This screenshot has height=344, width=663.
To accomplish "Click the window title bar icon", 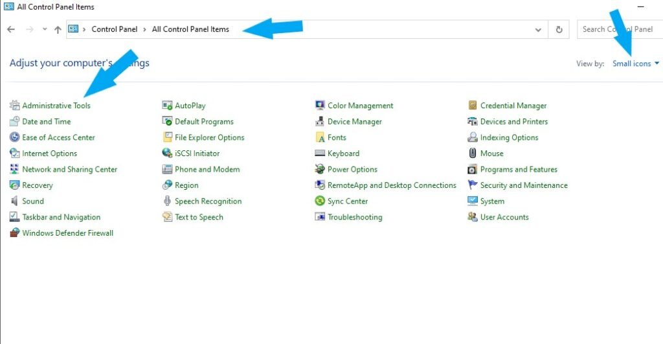I will (x=9, y=6).
